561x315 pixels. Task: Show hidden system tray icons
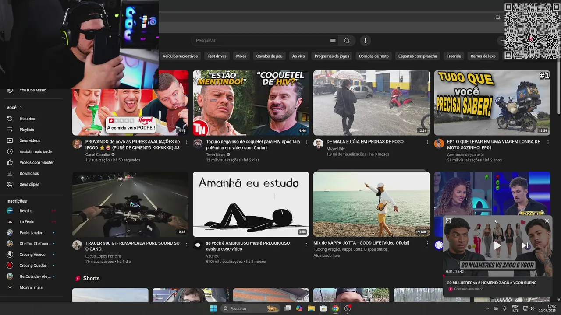pyautogui.click(x=487, y=308)
